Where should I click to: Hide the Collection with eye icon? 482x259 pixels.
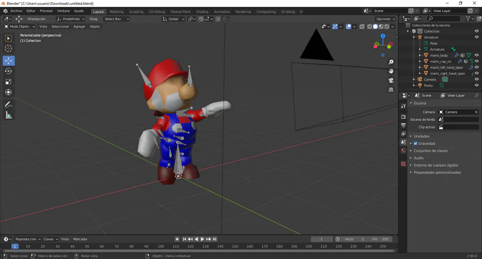tap(477, 31)
